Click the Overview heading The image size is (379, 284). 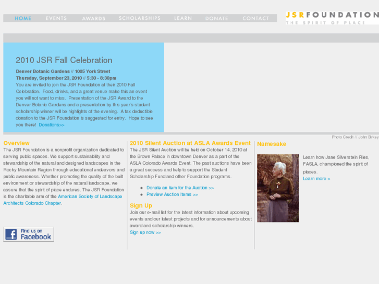point(17,143)
